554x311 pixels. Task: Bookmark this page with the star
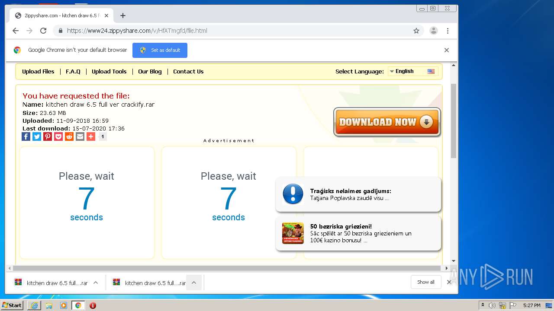(416, 31)
